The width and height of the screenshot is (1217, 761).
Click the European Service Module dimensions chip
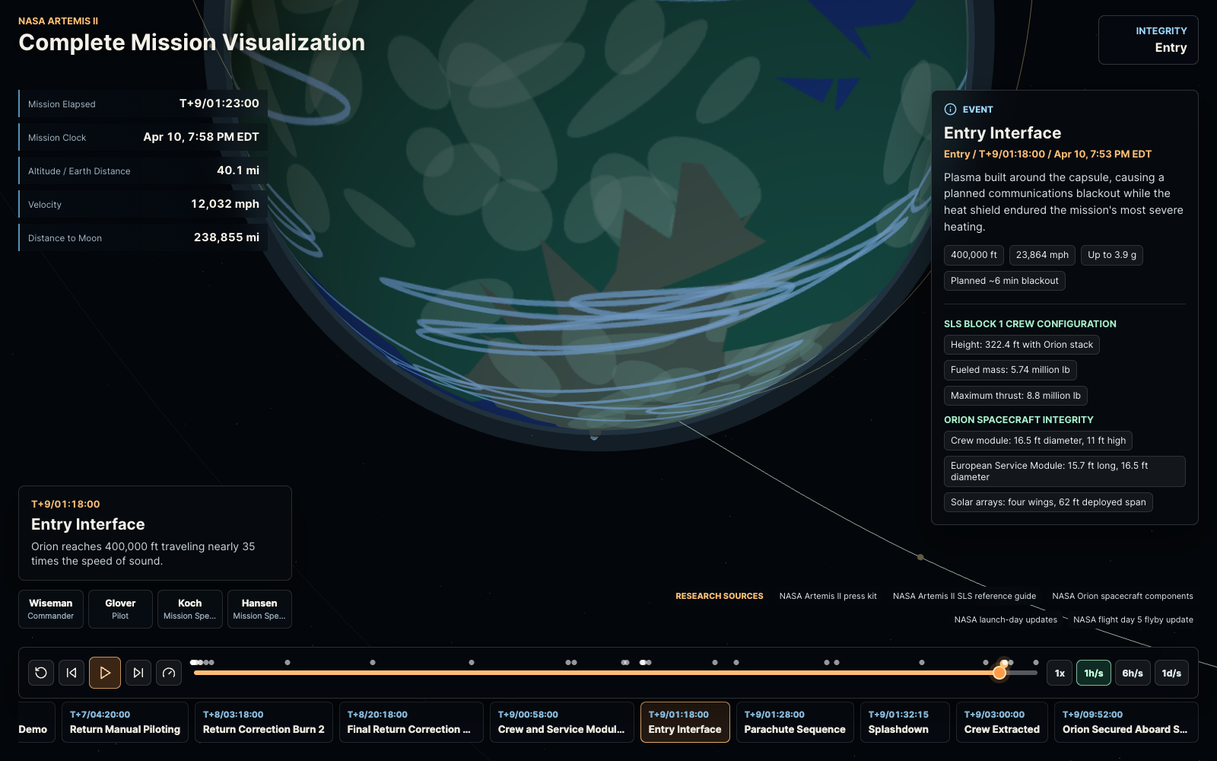click(1064, 471)
